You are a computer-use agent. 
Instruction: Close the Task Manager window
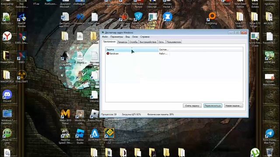pos(244,33)
